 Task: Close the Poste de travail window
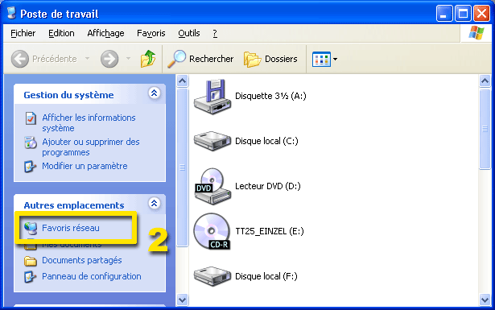[482, 14]
